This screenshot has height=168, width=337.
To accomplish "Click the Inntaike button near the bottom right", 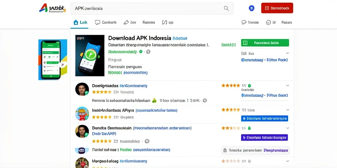I will pyautogui.click(x=255, y=150).
